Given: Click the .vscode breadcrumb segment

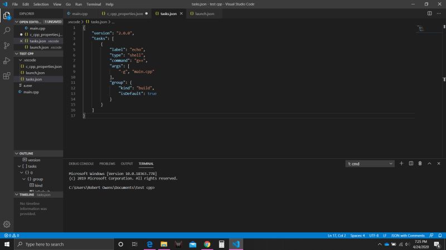Looking at the screenshot, I should (x=74, y=22).
